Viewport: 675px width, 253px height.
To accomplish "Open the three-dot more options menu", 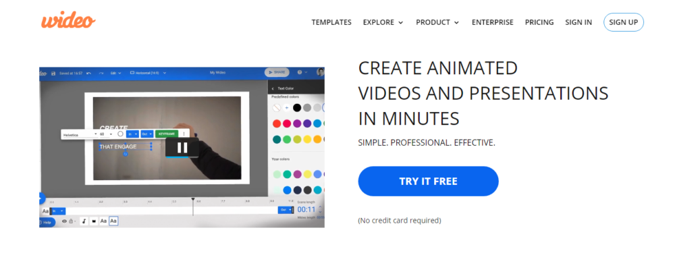I will [184, 134].
